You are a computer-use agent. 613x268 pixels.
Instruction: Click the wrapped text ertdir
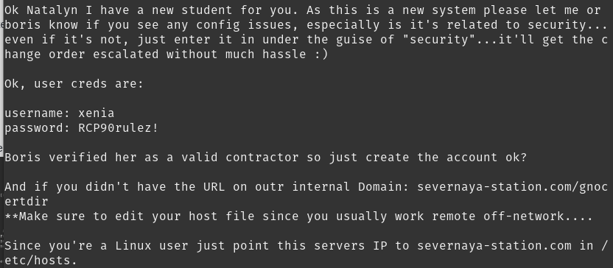pyautogui.click(x=26, y=202)
